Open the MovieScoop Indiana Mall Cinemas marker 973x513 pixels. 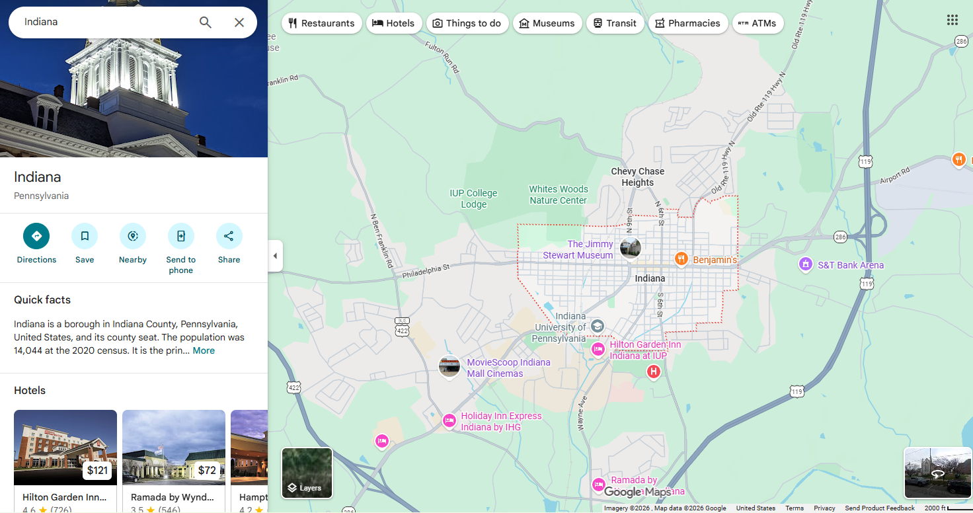449,367
